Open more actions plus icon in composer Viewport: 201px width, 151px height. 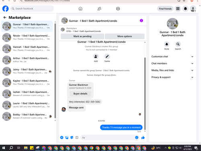(x=62, y=137)
